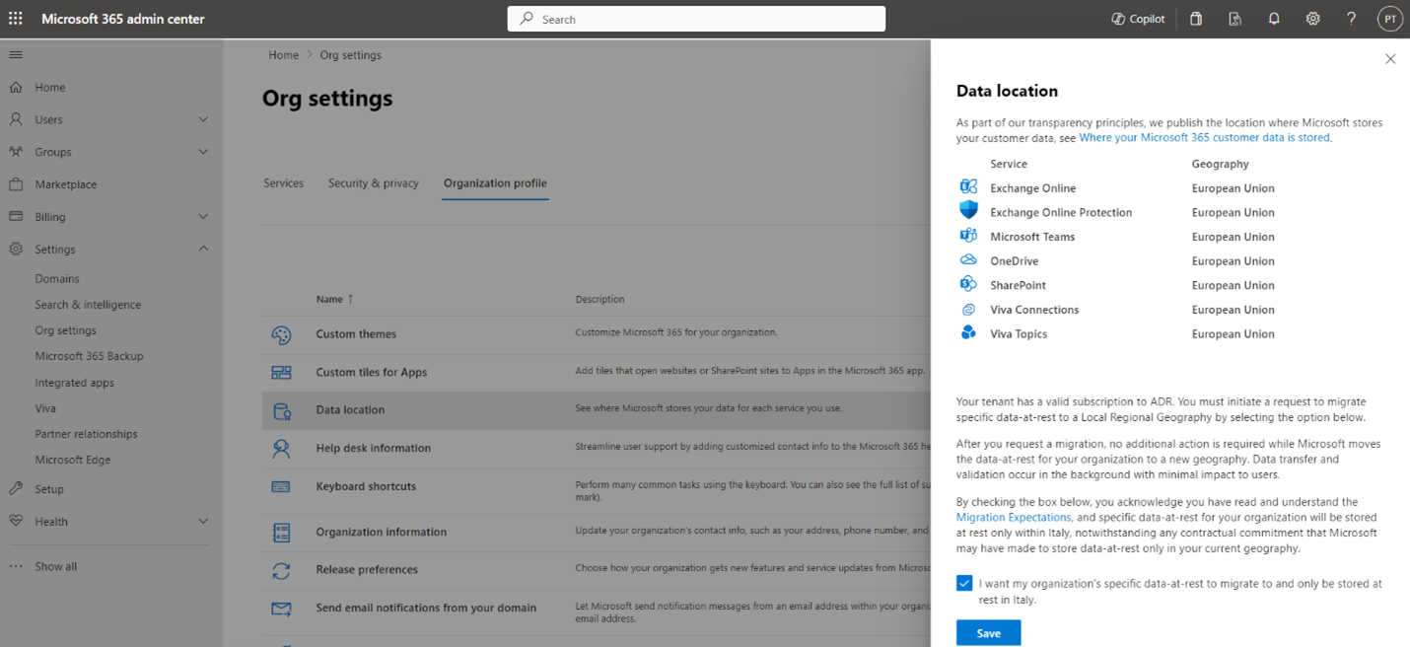Expand the Billing chevron in sidebar

coord(203,217)
